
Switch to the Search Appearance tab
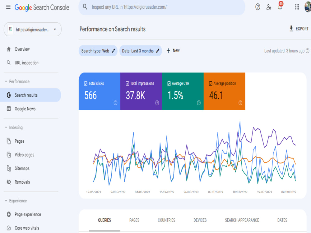[242, 220]
